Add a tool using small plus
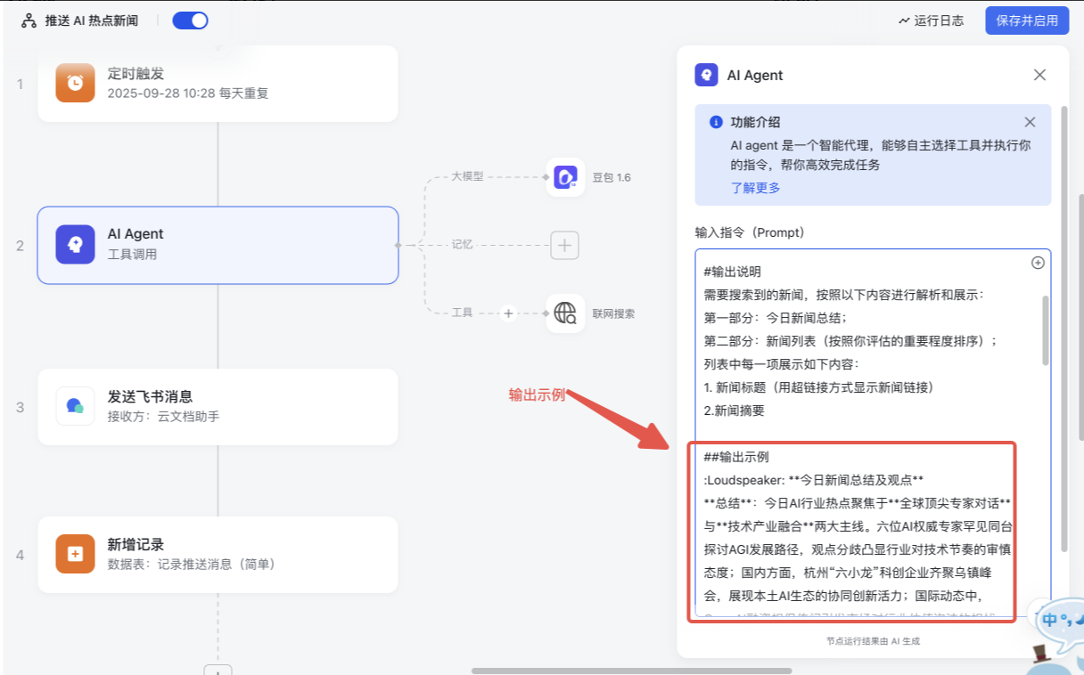The image size is (1084, 675). pyautogui.click(x=508, y=313)
